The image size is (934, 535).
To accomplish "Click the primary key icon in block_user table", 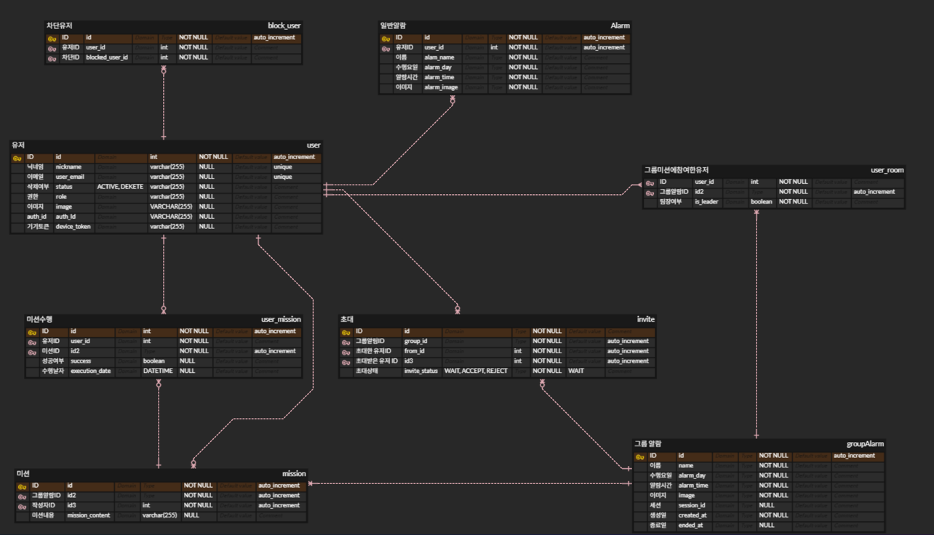I will point(52,38).
